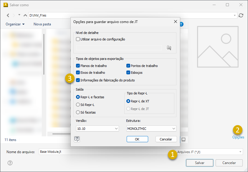
Task: Open Opções link
Action: [x=238, y=137]
